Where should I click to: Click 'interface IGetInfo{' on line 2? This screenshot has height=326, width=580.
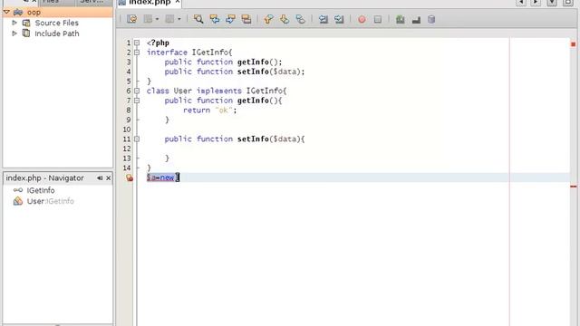[x=189, y=53]
